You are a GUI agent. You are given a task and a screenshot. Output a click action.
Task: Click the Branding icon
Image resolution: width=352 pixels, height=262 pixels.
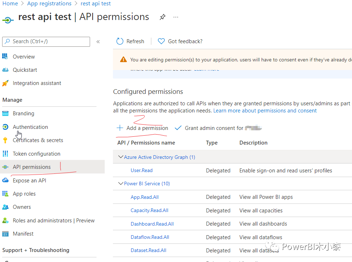click(x=5, y=114)
